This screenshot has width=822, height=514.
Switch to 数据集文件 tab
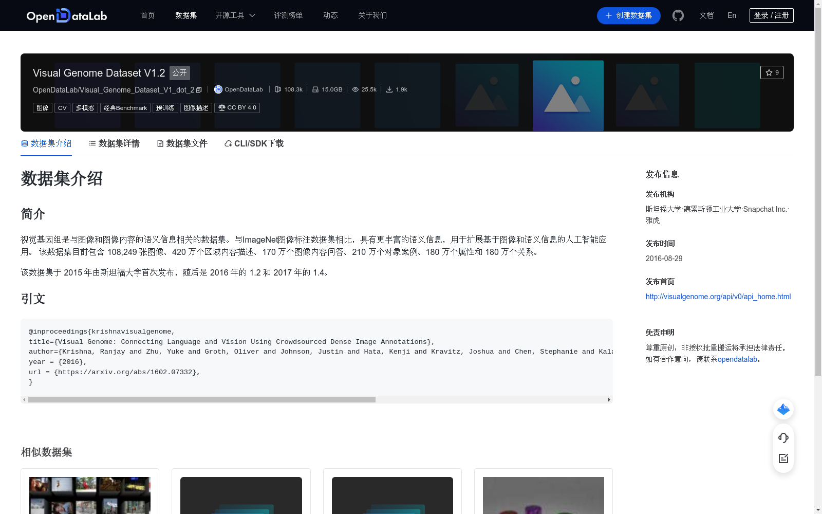coord(182,143)
